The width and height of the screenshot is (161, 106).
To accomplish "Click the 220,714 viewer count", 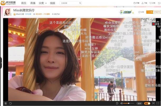I will tap(56, 14).
